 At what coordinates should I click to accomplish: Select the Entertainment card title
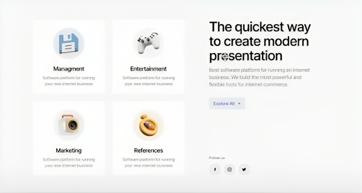click(148, 69)
